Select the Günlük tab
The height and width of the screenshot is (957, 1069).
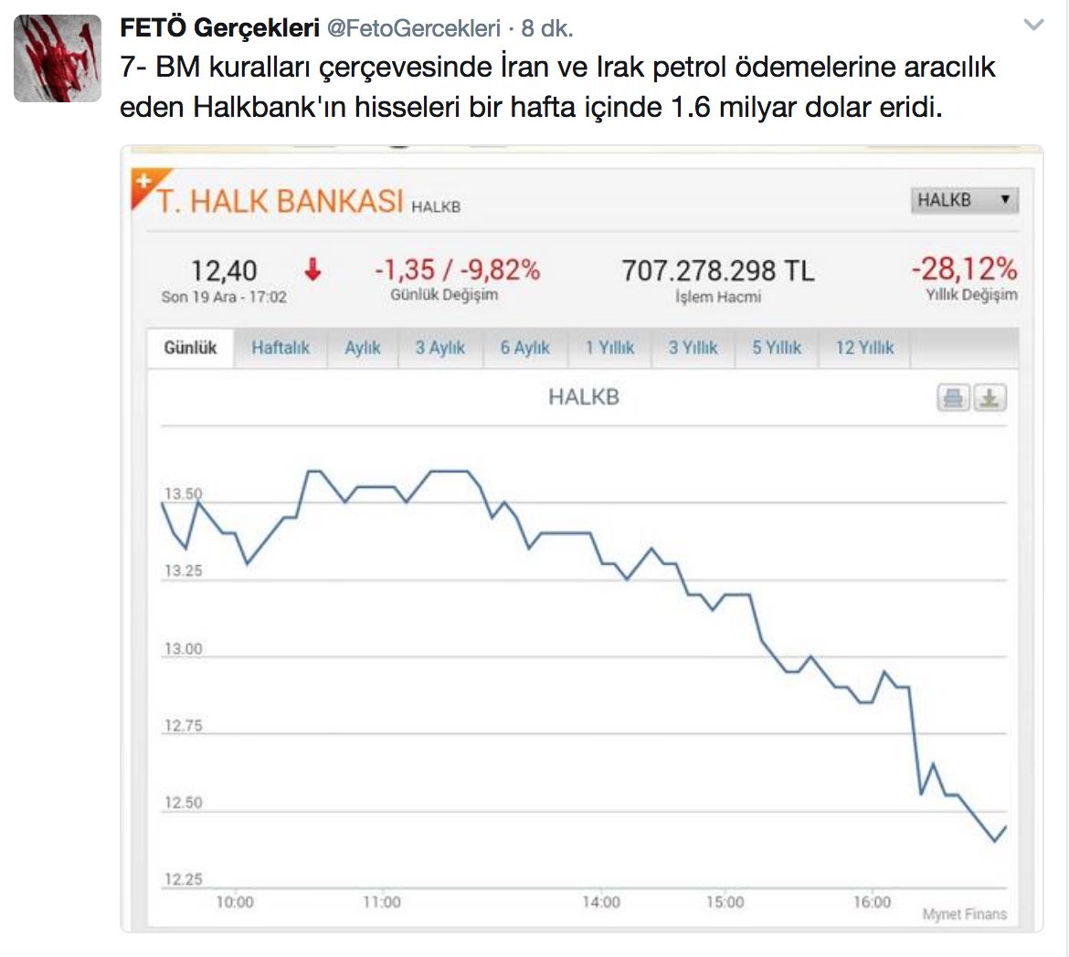pos(191,348)
